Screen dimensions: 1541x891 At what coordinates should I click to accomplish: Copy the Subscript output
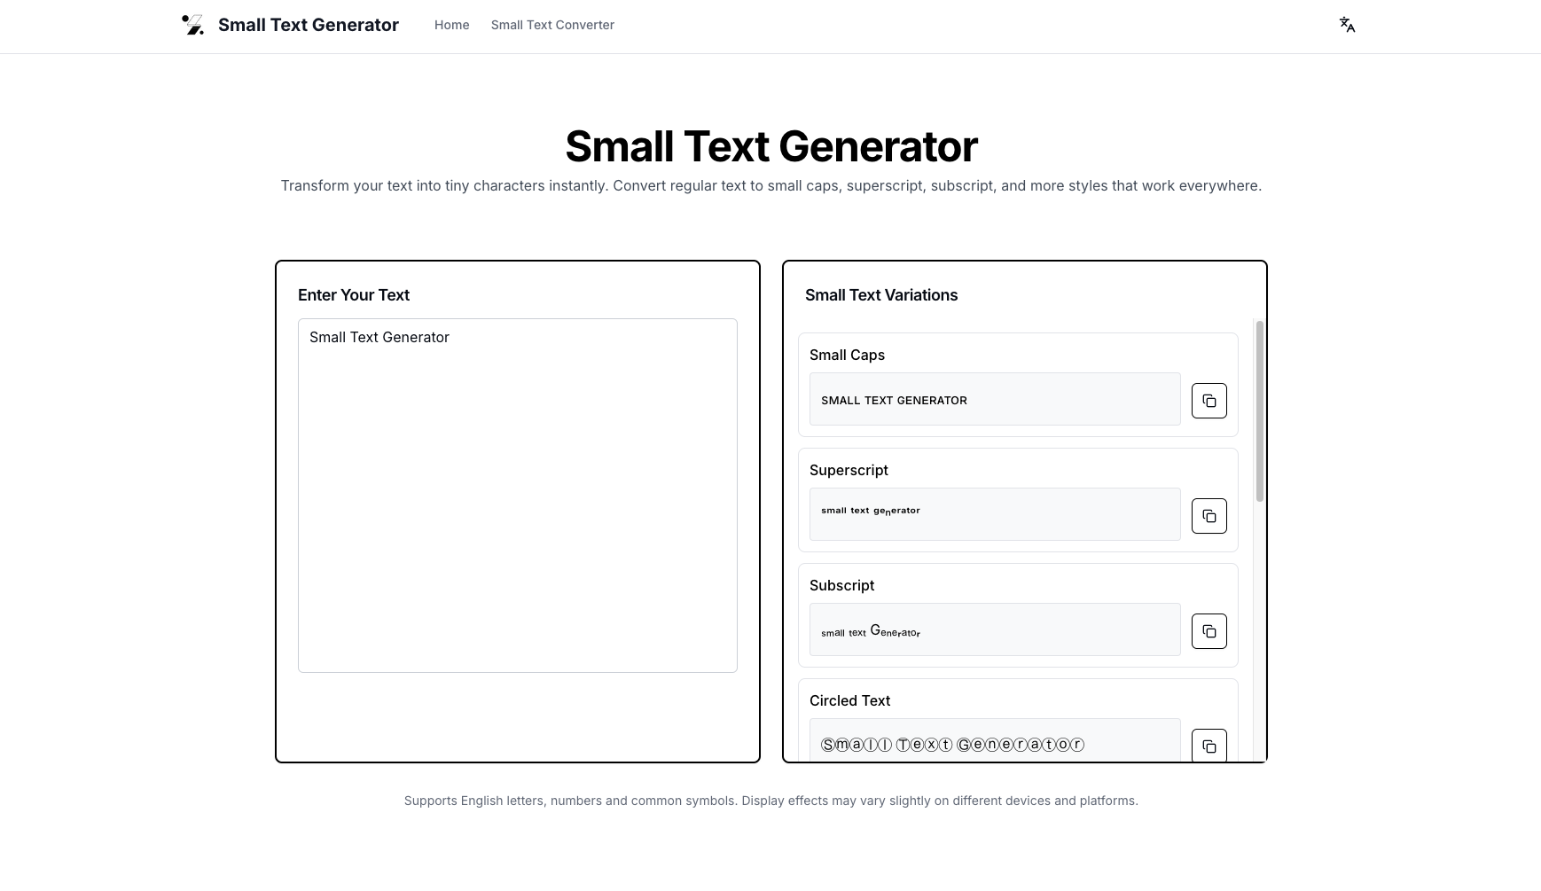(1209, 630)
